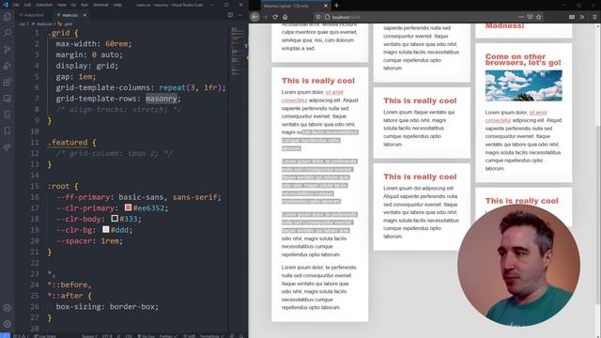Click the browser Home button
This screenshot has height=338, width=601.
pyautogui.click(x=285, y=17)
